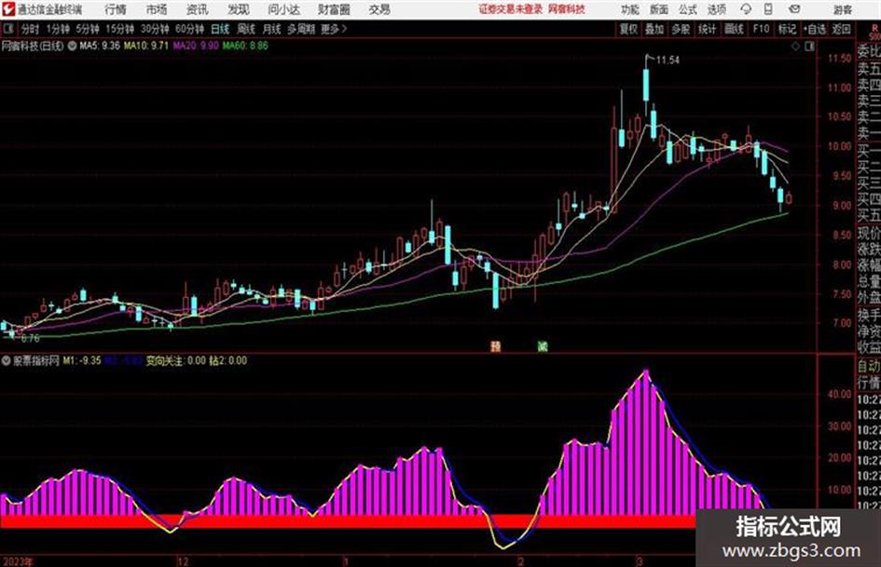The width and height of the screenshot is (881, 567).
Task: Add to watchlist with +自选
Action: point(814,29)
